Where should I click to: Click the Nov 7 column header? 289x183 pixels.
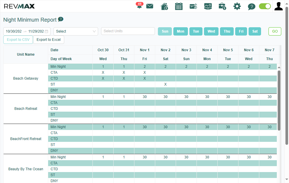pyautogui.click(x=269, y=50)
